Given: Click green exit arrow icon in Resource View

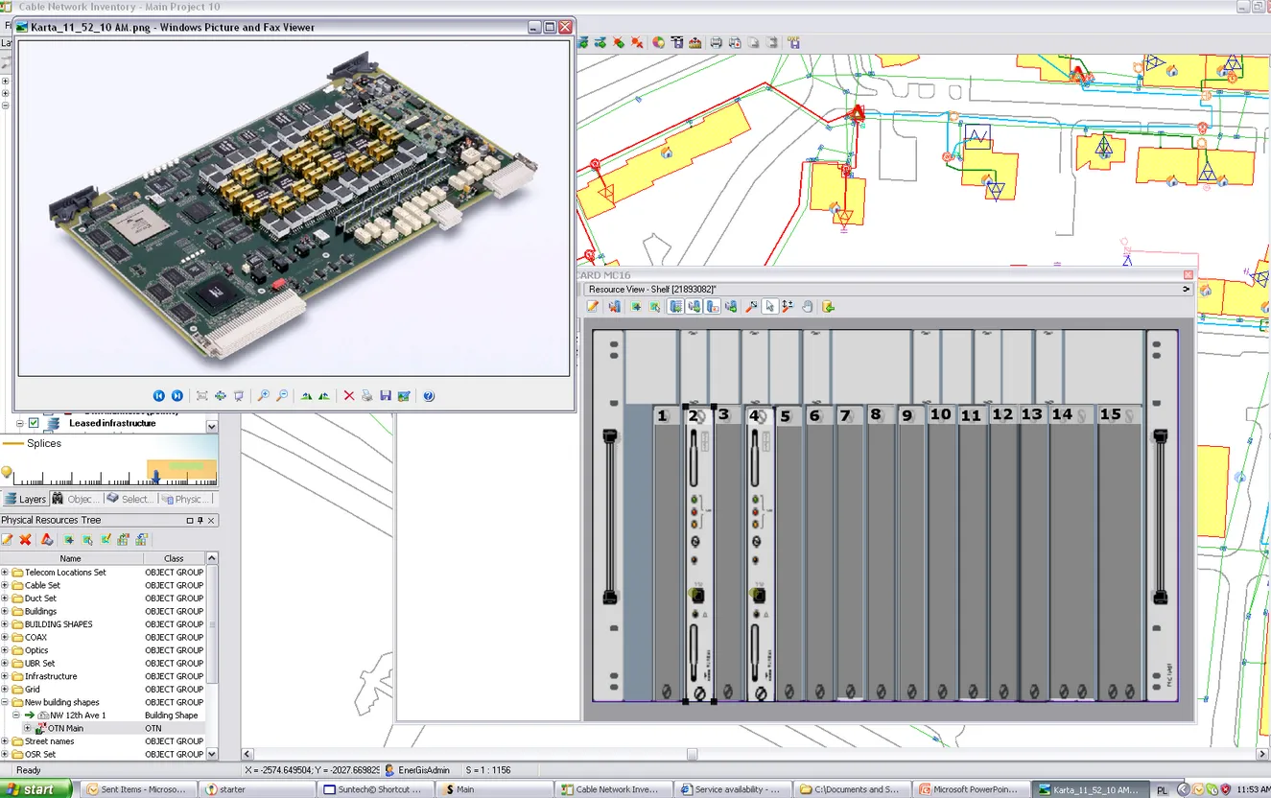Looking at the screenshot, I should click(x=829, y=307).
